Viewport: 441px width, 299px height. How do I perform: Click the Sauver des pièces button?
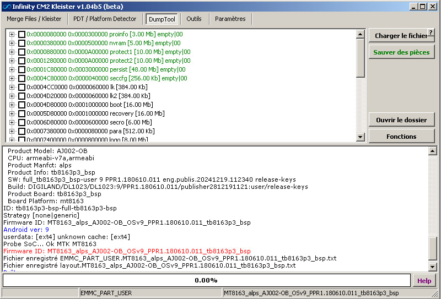401,52
